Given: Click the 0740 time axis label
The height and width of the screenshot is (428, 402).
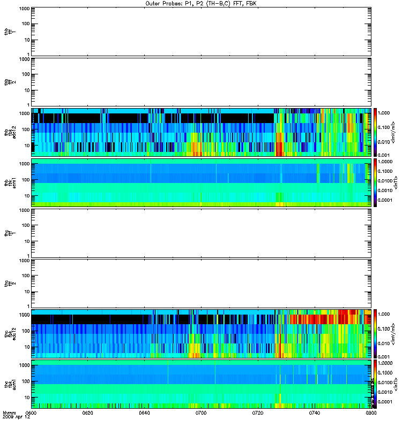Looking at the screenshot, I should (315, 412).
